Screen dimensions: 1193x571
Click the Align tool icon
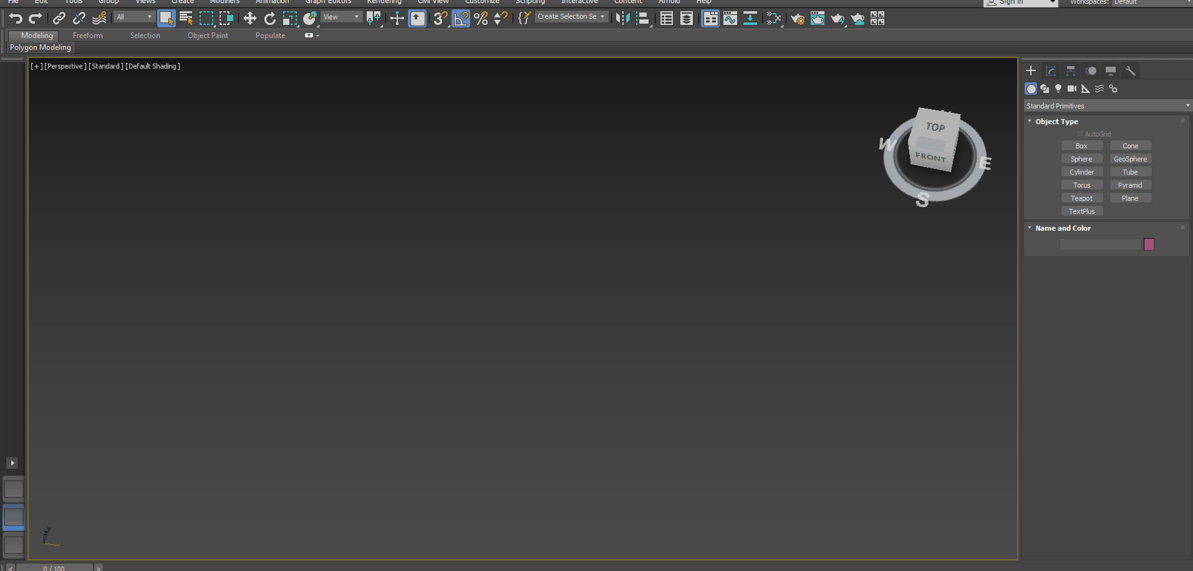643,18
